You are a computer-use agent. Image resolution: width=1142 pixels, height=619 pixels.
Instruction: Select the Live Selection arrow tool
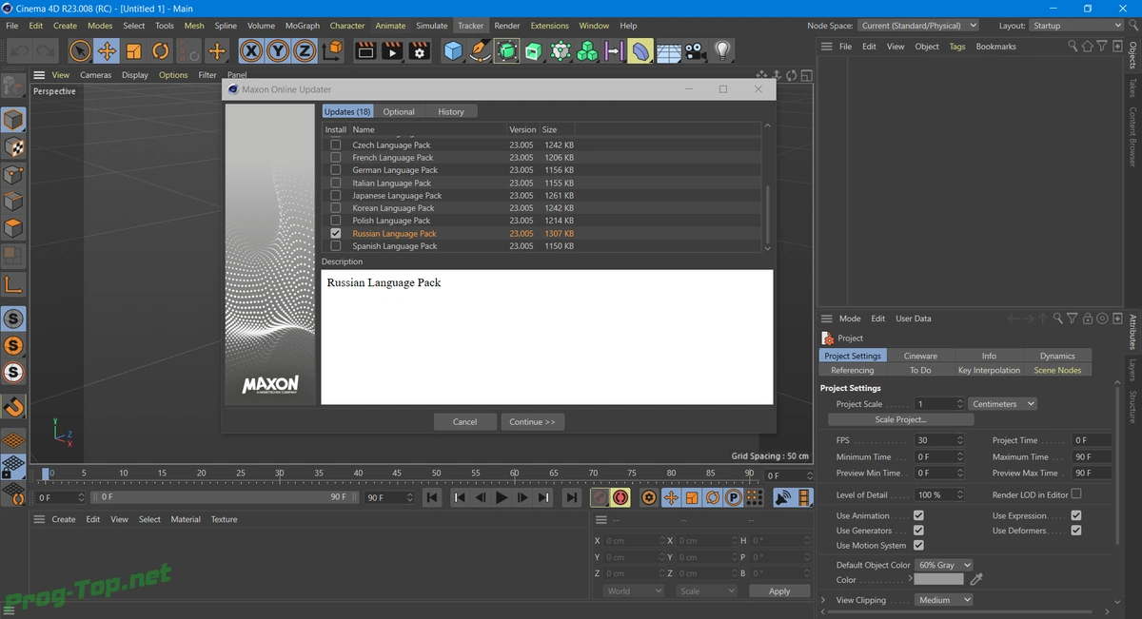[x=80, y=50]
